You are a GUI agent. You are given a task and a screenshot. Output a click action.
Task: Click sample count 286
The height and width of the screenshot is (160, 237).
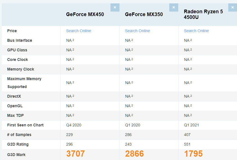[128, 135]
